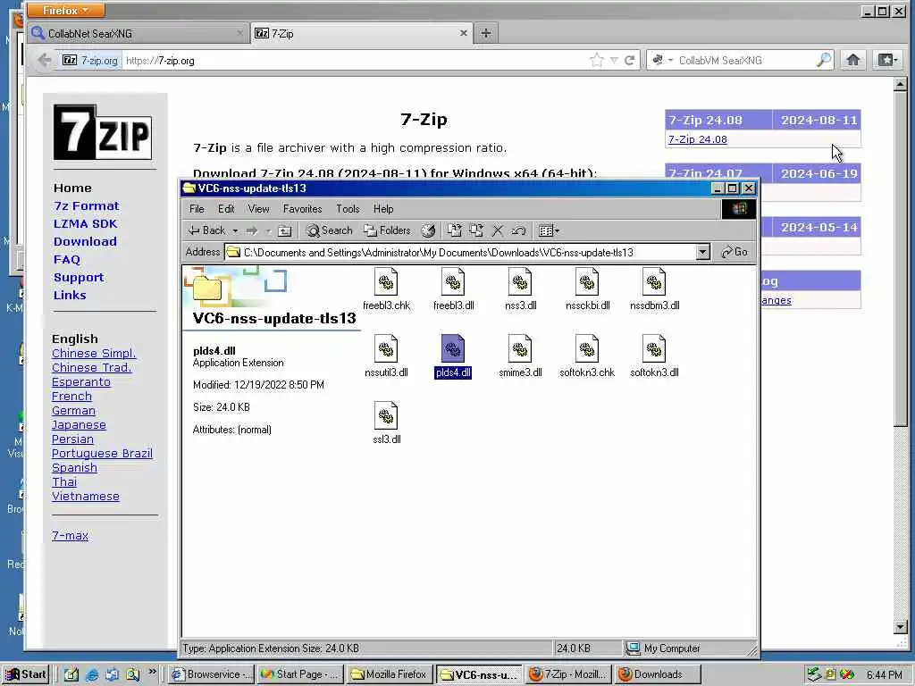The image size is (915, 686).
Task: Click the Copy To toolbar icon
Action: click(x=476, y=231)
